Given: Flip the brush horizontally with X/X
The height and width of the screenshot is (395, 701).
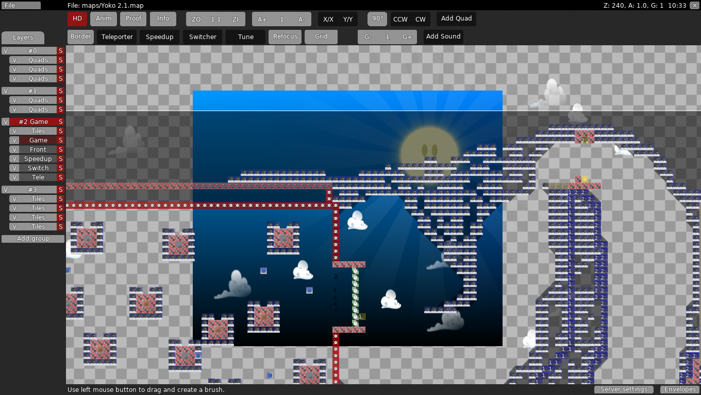Looking at the screenshot, I should [x=328, y=19].
